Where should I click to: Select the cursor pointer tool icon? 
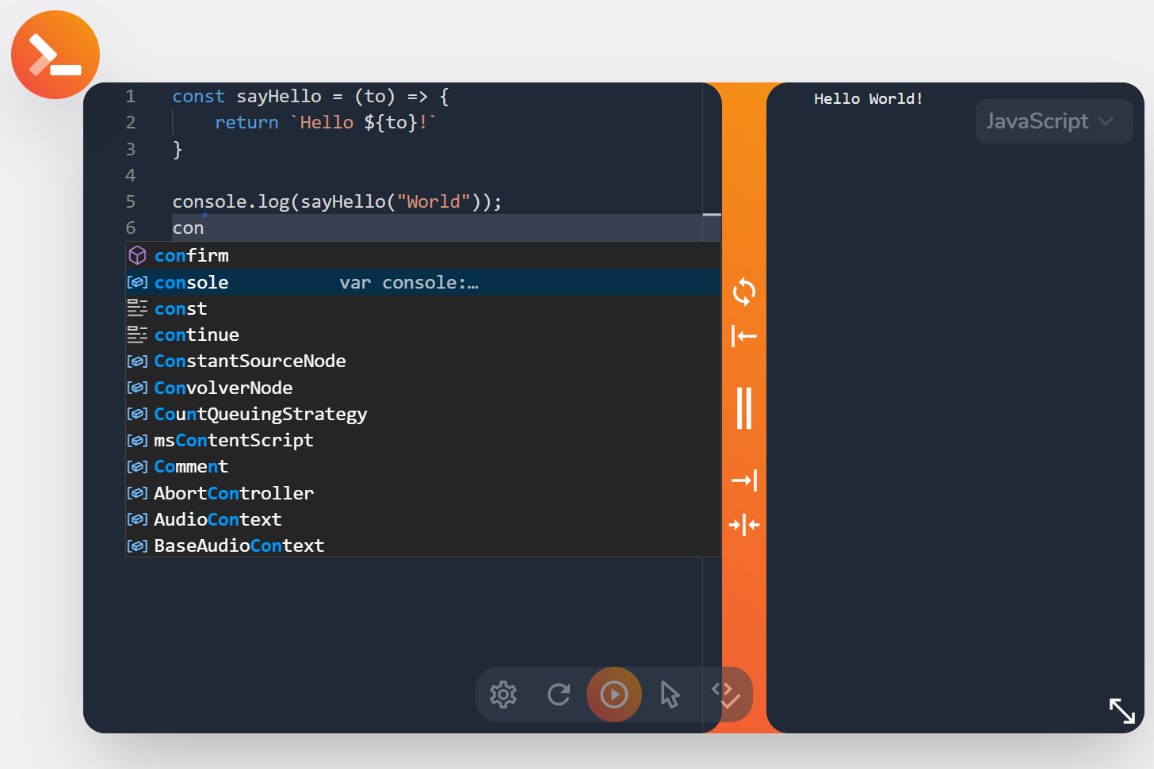point(670,694)
